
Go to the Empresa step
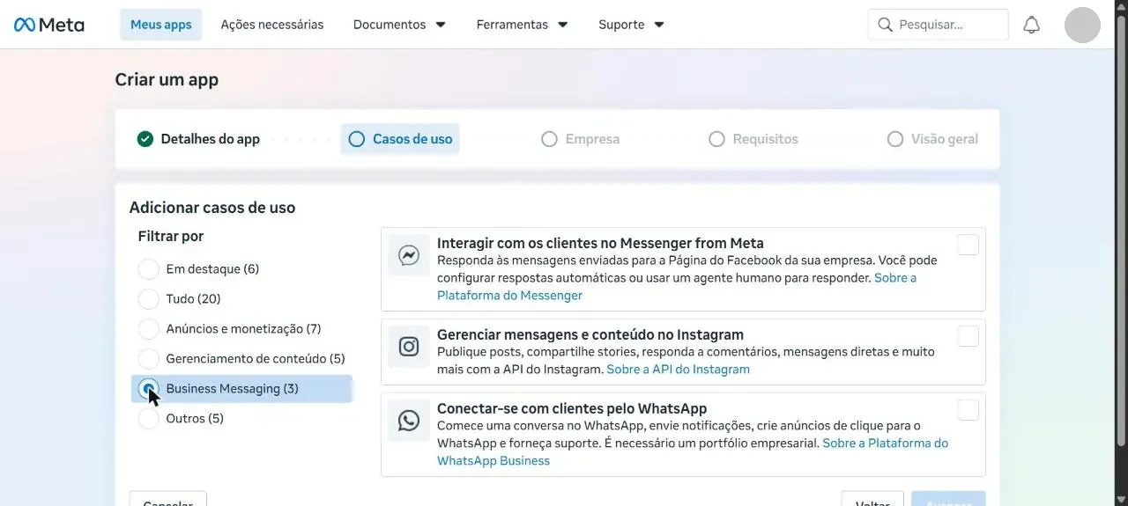(x=580, y=139)
